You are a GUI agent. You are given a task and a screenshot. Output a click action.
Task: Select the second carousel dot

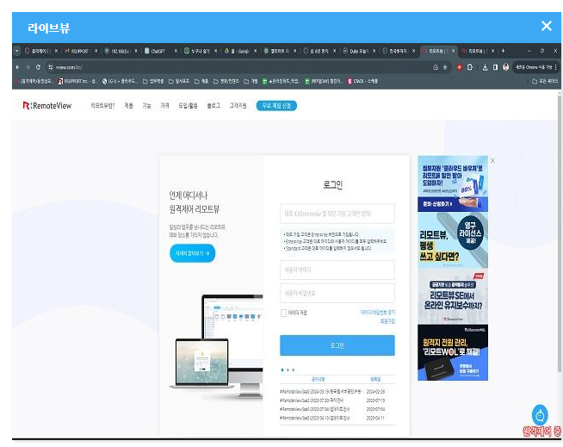[288, 369]
